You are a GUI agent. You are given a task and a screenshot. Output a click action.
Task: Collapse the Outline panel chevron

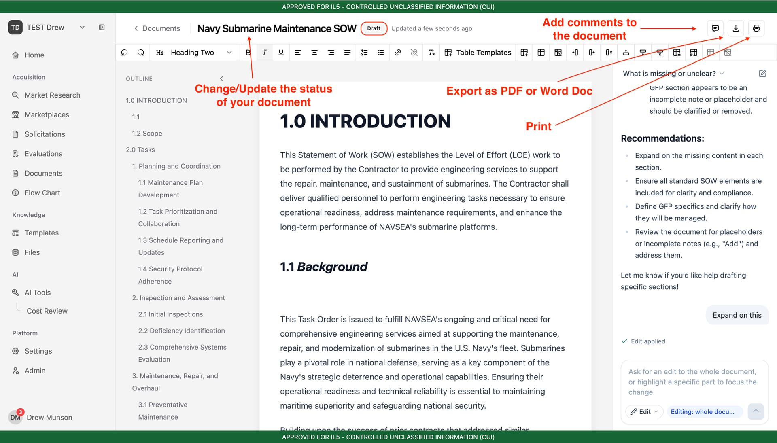pos(221,78)
